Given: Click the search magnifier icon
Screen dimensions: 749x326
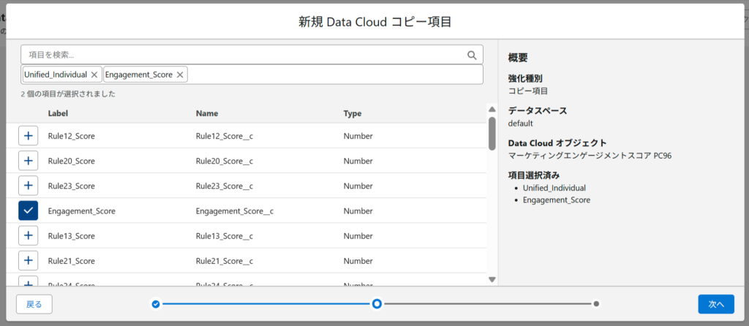Looking at the screenshot, I should click(x=472, y=55).
